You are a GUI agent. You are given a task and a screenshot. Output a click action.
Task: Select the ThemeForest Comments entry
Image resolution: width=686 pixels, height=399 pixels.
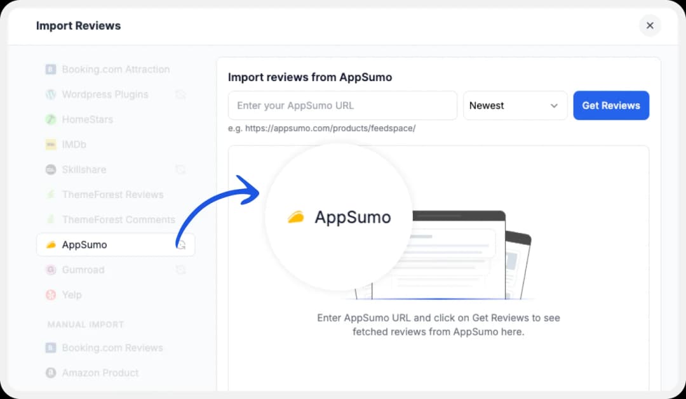[118, 219]
